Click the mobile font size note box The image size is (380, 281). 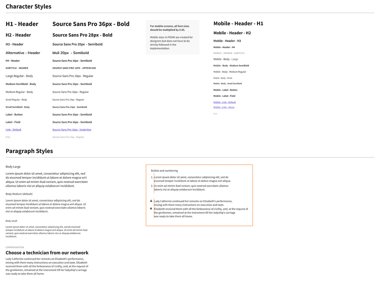pos(173,37)
